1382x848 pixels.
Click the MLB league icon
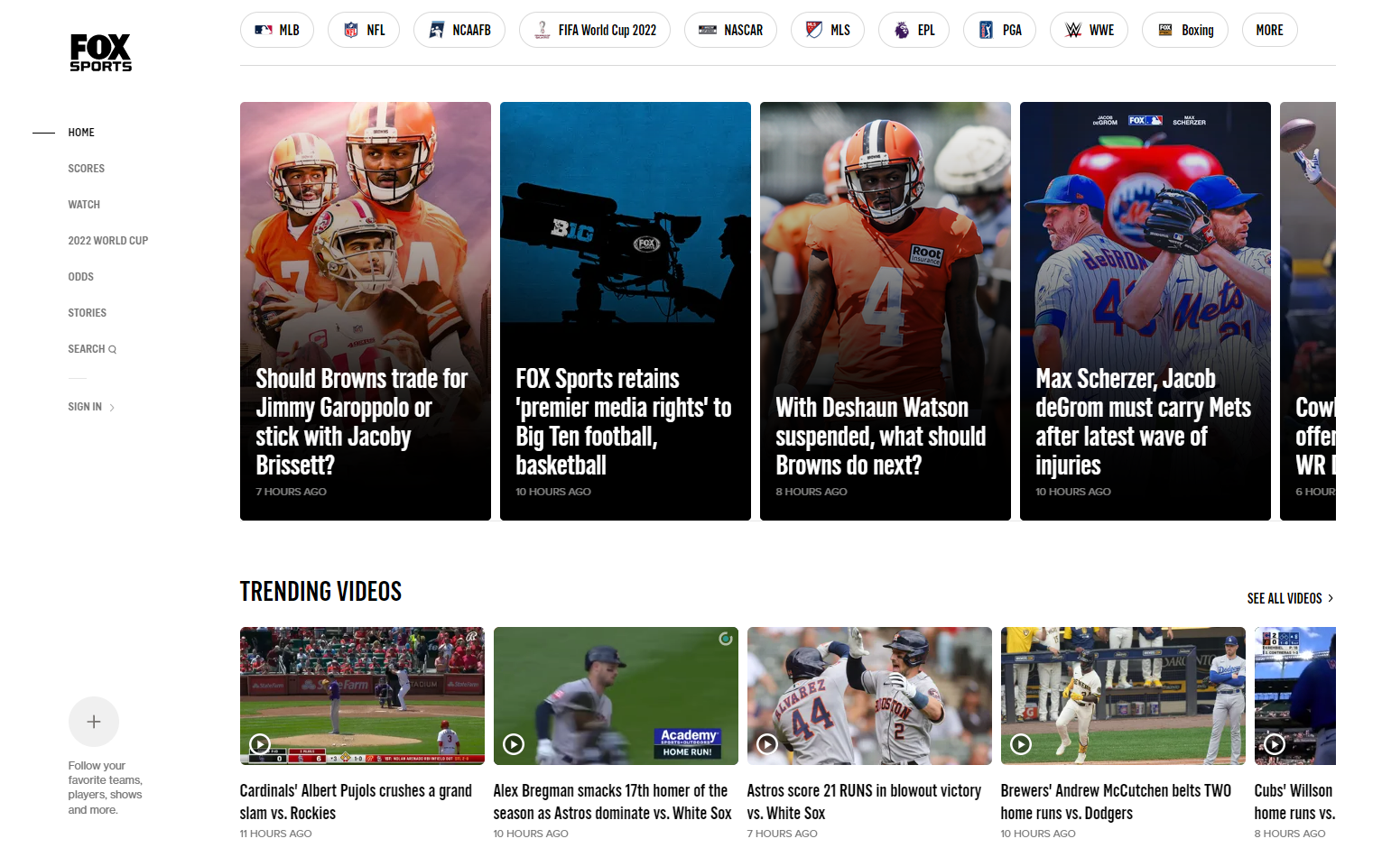(264, 30)
